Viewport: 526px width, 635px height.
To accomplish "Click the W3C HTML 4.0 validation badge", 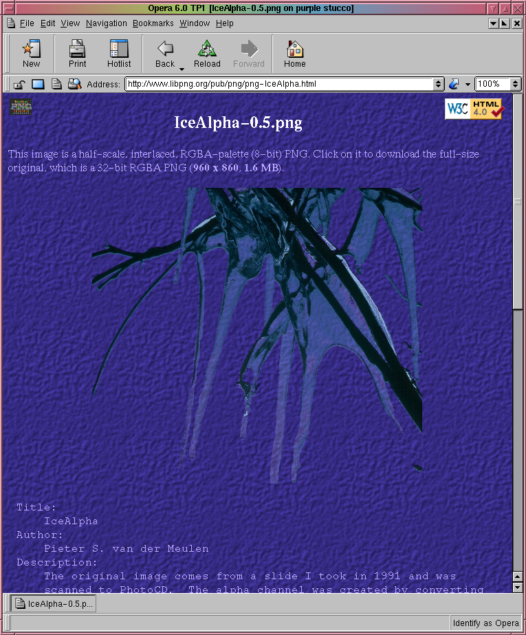I will pyautogui.click(x=474, y=109).
